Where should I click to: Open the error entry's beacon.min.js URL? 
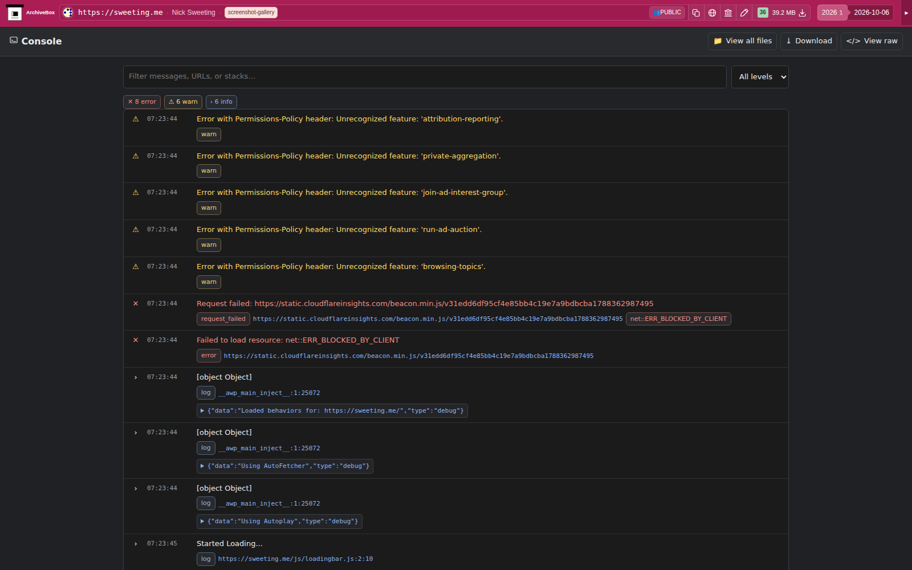pyautogui.click(x=409, y=356)
